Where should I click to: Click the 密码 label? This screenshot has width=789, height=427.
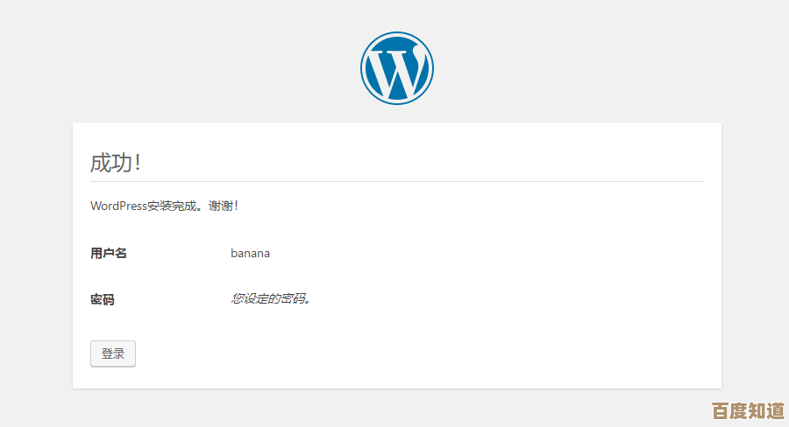[103, 299]
